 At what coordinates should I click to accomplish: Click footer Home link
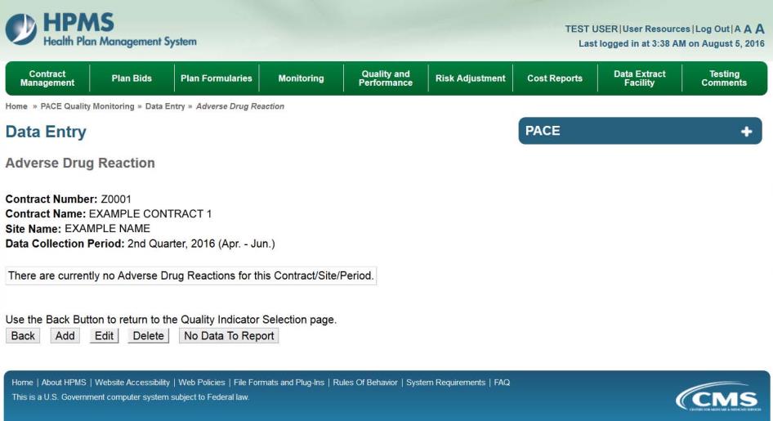(x=22, y=382)
